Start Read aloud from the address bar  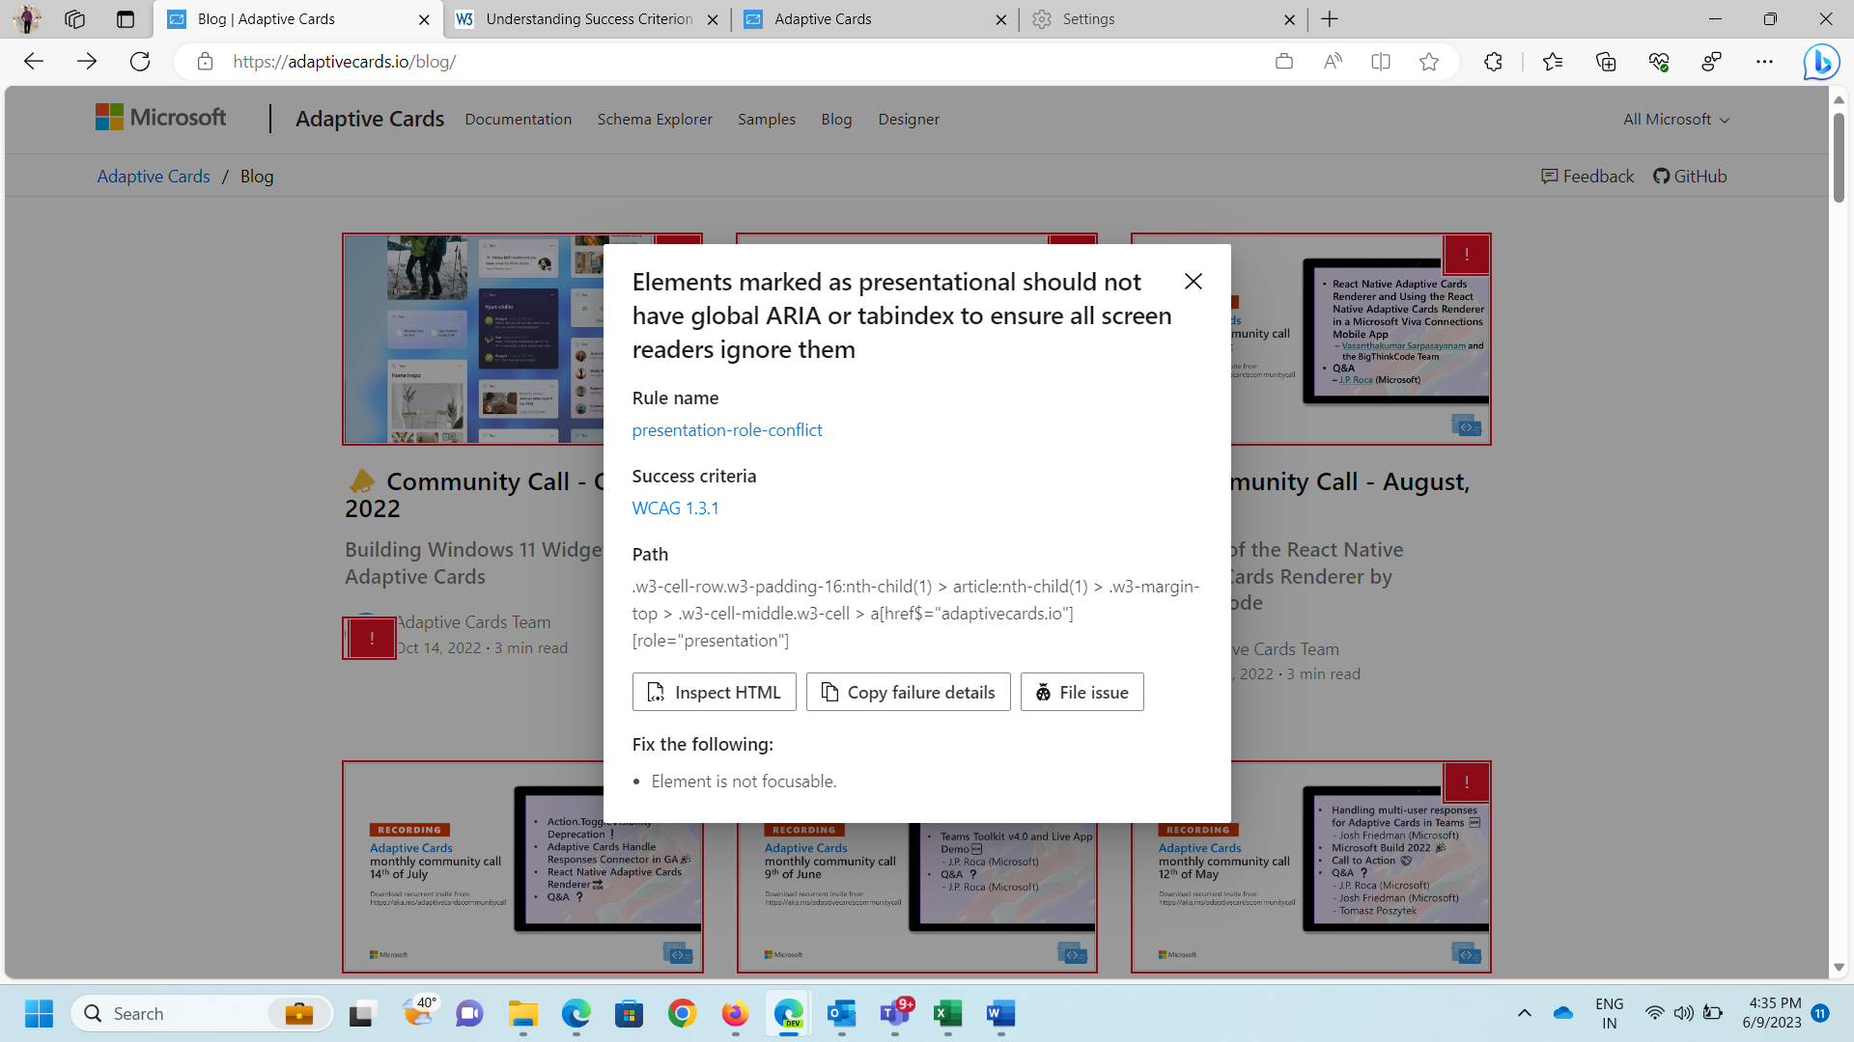tap(1333, 62)
